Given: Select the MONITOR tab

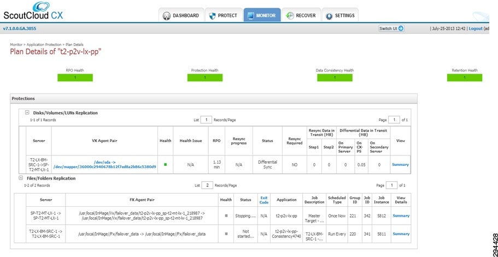Looking at the screenshot, I should [x=262, y=15].
